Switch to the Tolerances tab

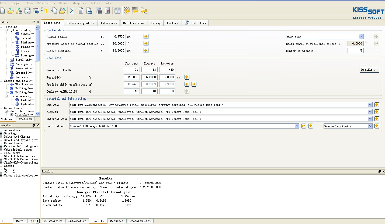(109, 23)
